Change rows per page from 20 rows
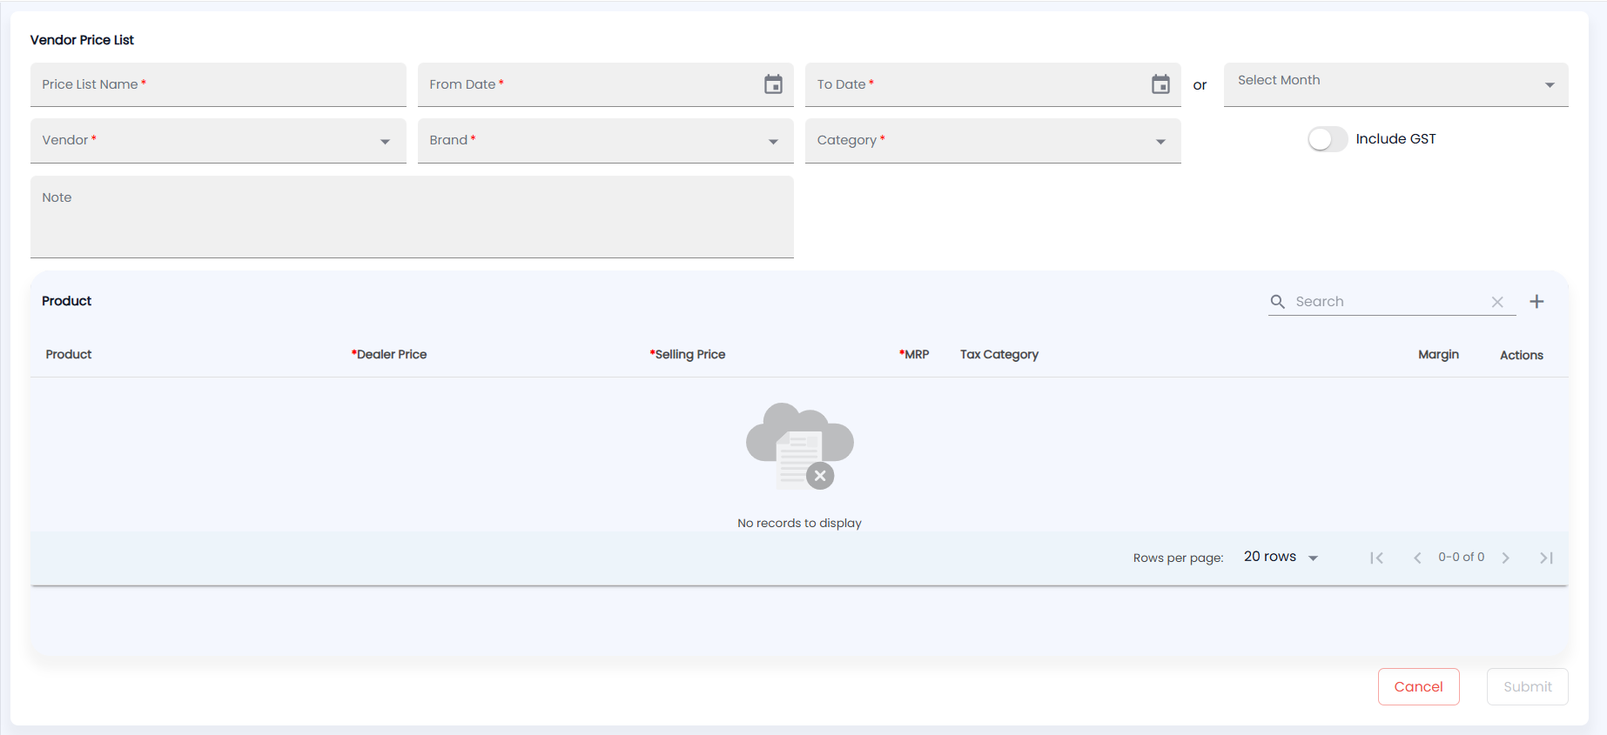 click(x=1281, y=557)
